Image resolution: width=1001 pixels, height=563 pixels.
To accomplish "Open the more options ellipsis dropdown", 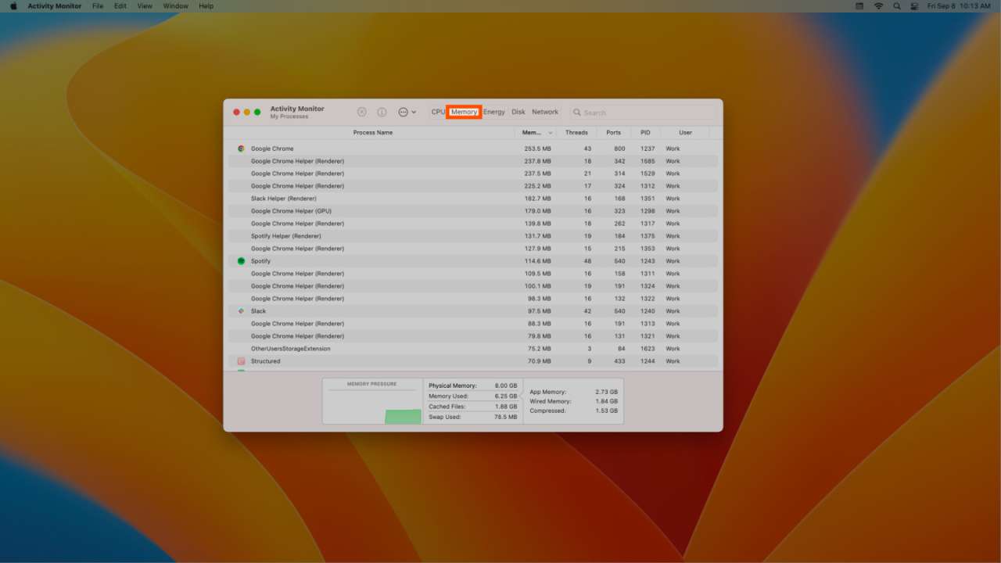I will [x=403, y=112].
